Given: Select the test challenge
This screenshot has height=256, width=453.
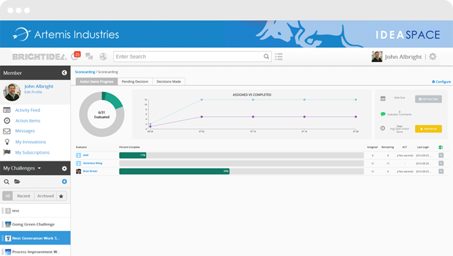Looking at the screenshot, I should [x=35, y=211].
